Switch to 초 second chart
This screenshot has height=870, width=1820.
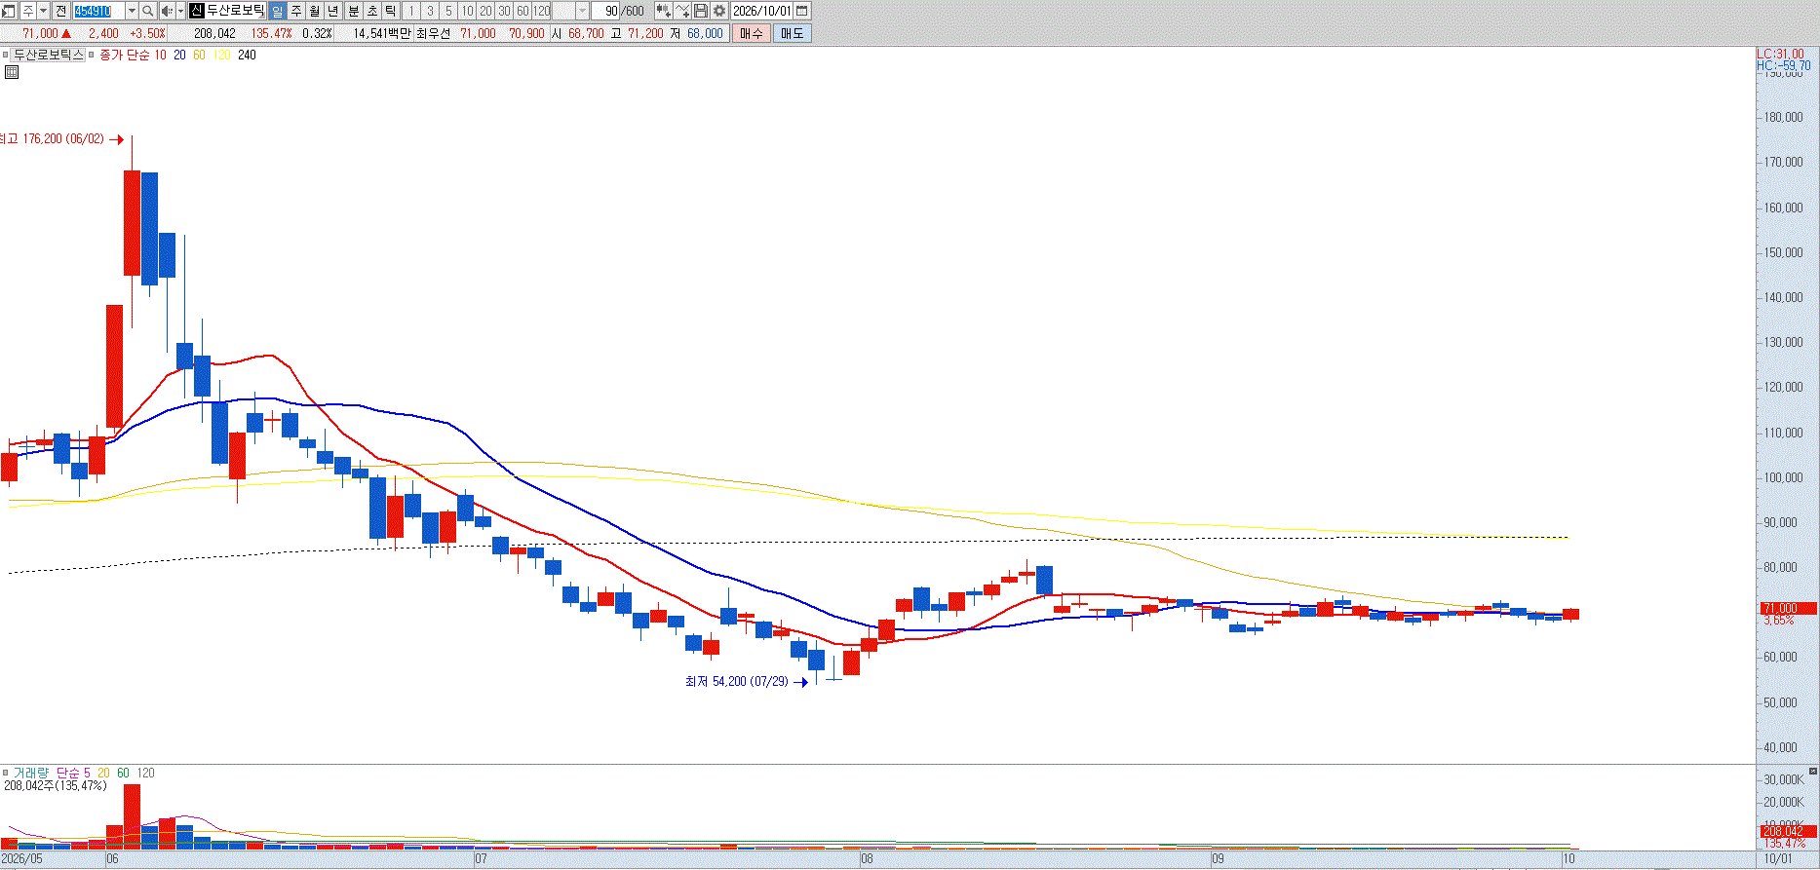[371, 11]
